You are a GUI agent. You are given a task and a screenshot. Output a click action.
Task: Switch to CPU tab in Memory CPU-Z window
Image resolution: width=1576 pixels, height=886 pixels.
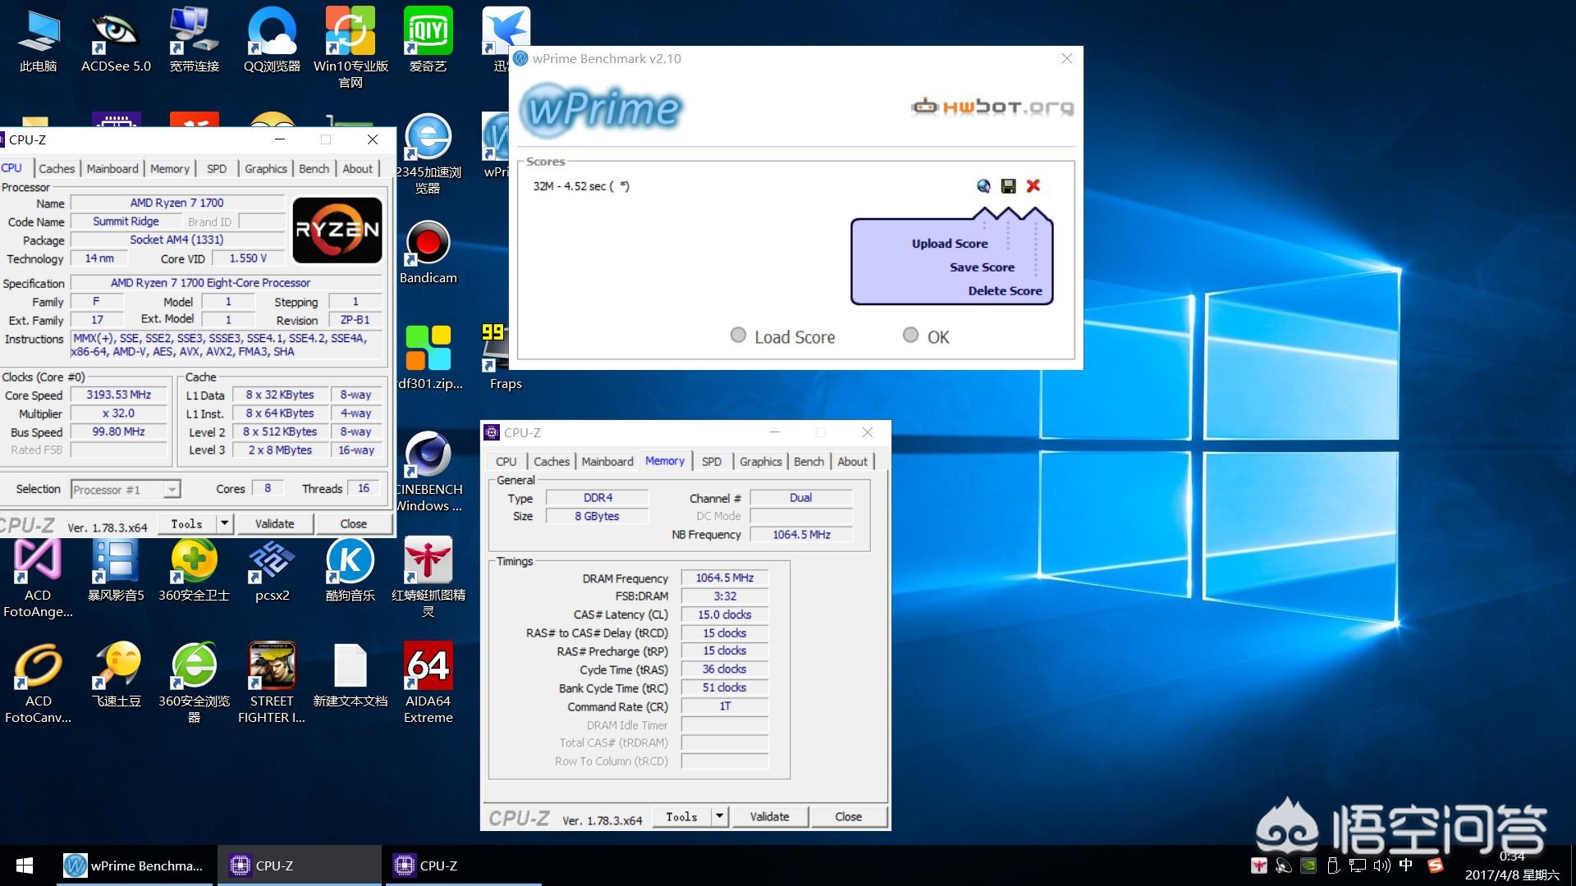point(506,461)
